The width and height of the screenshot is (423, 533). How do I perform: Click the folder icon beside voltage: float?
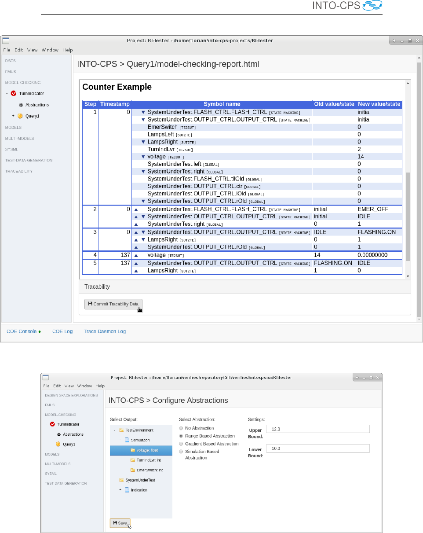tap(133, 450)
